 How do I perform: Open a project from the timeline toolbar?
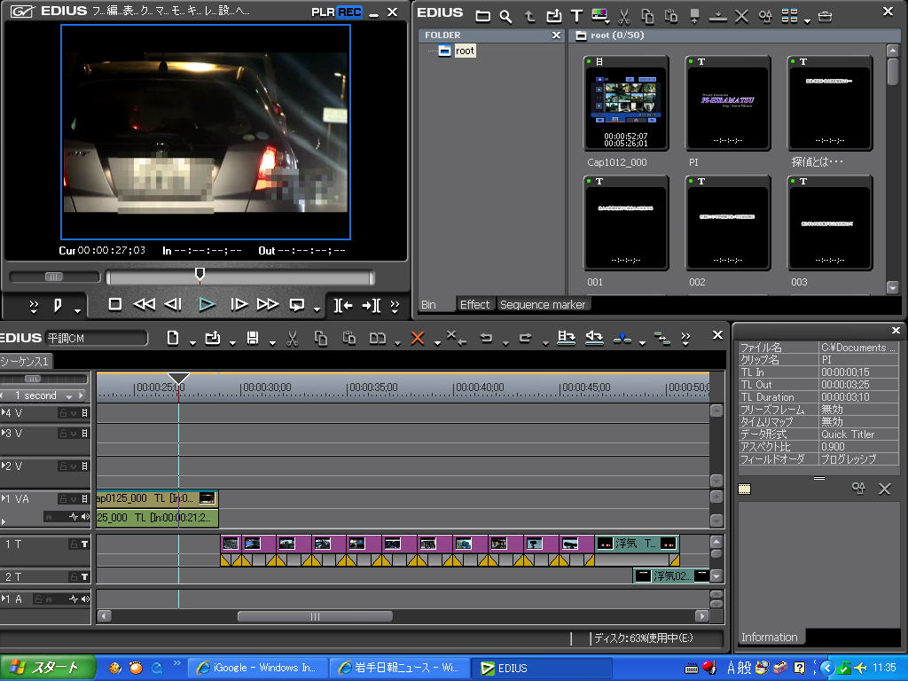point(213,338)
